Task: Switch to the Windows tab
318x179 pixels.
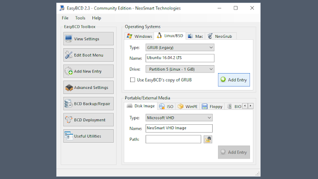Action: [139, 36]
